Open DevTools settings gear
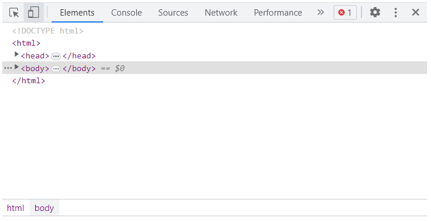This screenshot has width=431, height=222. pos(375,12)
